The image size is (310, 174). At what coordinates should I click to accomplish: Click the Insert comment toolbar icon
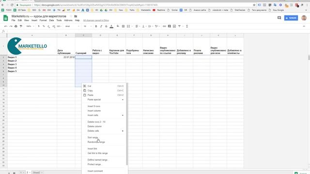pos(169,26)
